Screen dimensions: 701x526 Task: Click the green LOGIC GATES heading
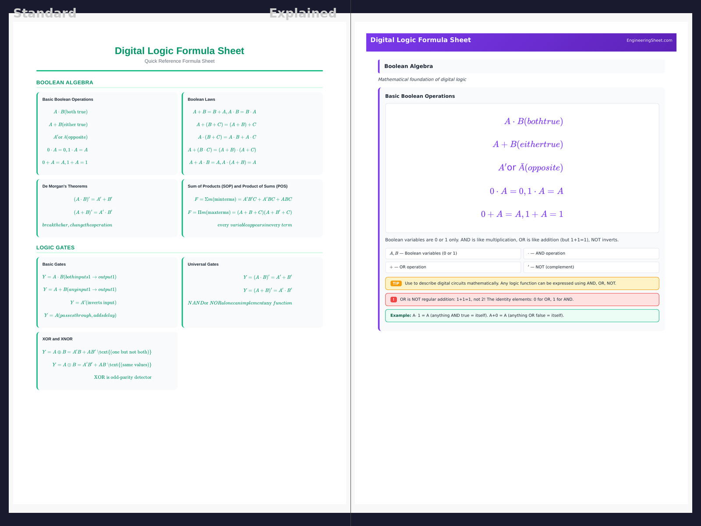tap(56, 248)
